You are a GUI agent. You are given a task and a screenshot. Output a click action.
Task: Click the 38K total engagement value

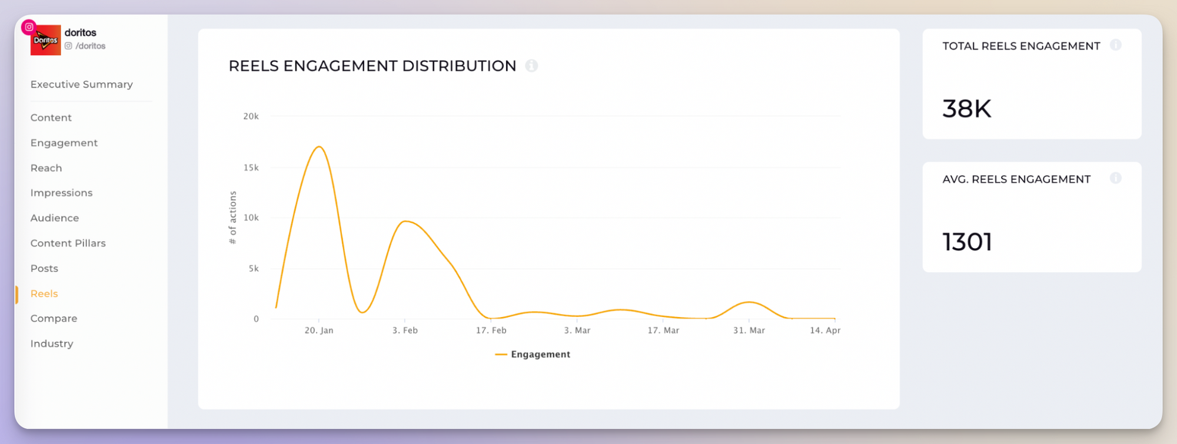(x=967, y=109)
